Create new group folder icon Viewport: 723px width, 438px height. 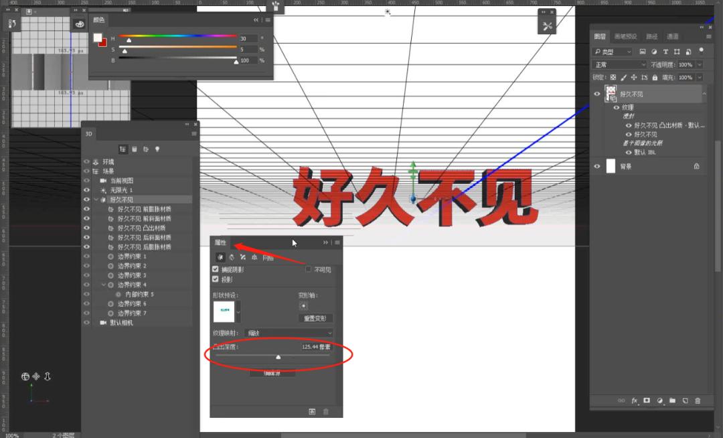coord(672,400)
